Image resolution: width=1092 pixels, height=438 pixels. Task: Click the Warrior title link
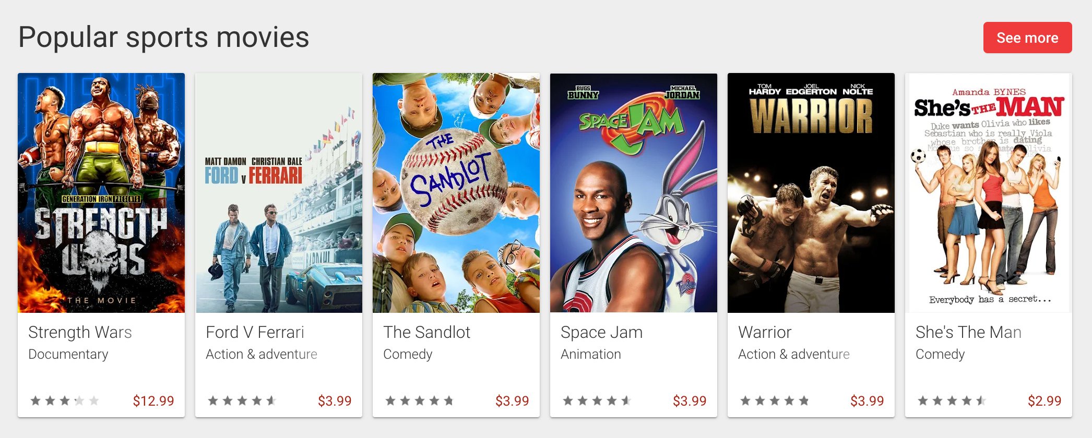[x=765, y=332]
